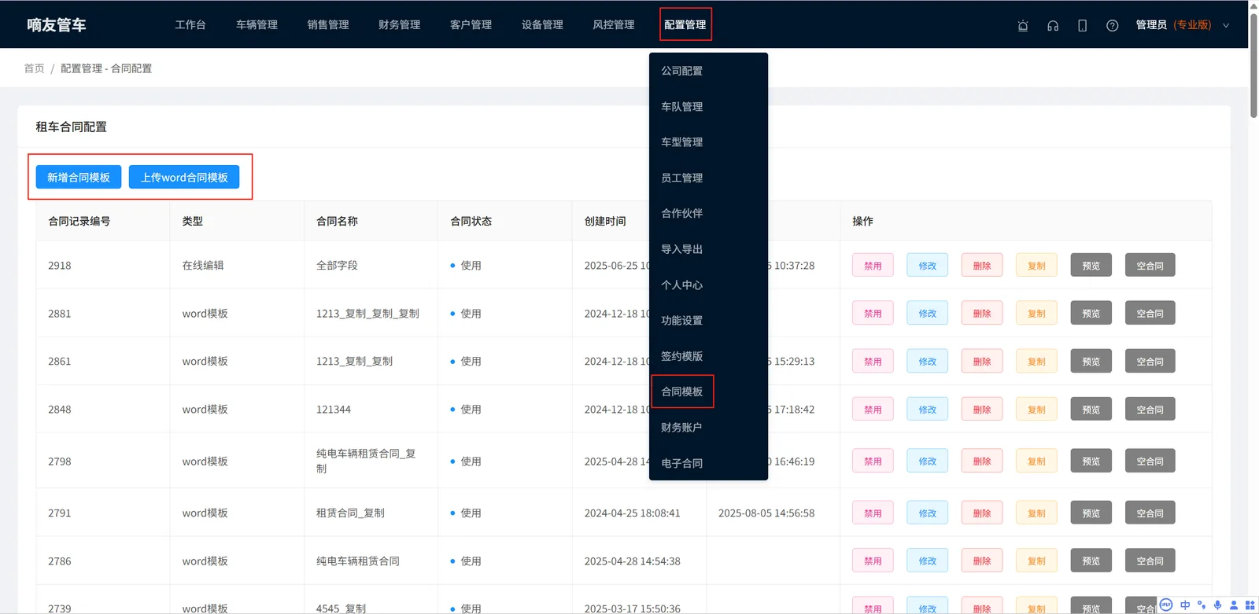
Task: Click the 嘀友管车 logo
Action: [x=57, y=25]
